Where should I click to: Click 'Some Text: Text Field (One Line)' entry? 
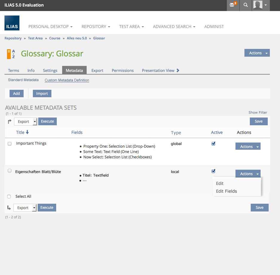click(111, 152)
